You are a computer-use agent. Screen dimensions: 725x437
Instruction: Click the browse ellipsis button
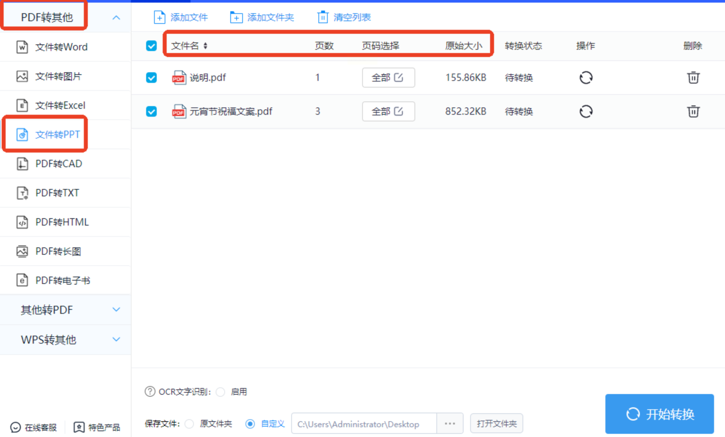coord(450,423)
